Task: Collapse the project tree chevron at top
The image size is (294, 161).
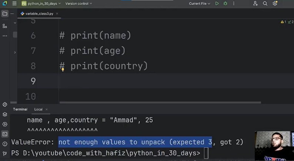Action: point(15,23)
